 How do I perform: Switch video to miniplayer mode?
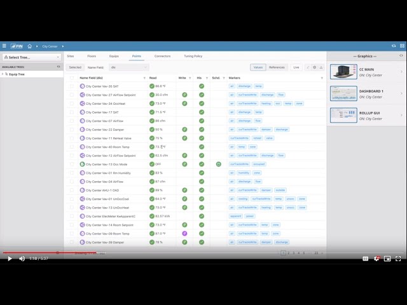pyautogui.click(x=387, y=259)
